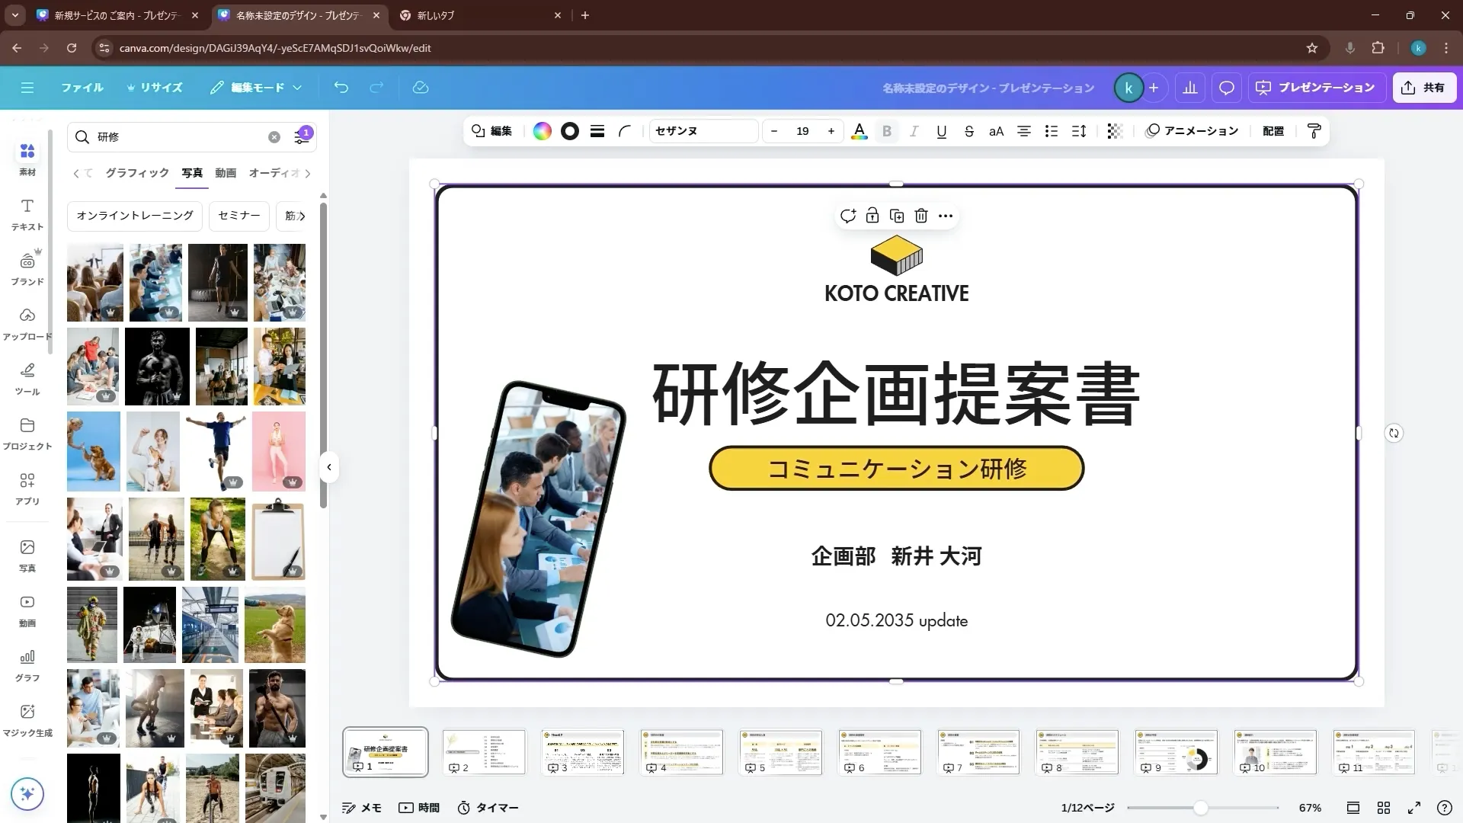The height and width of the screenshot is (823, 1463).
Task: Open the セザンヌ font dropdown
Action: pos(703,130)
